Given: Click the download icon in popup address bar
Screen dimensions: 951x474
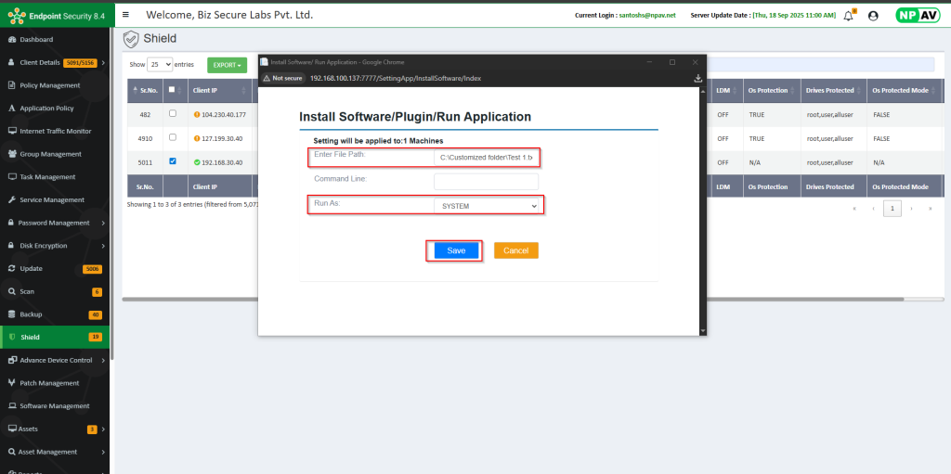Looking at the screenshot, I should click(697, 79).
